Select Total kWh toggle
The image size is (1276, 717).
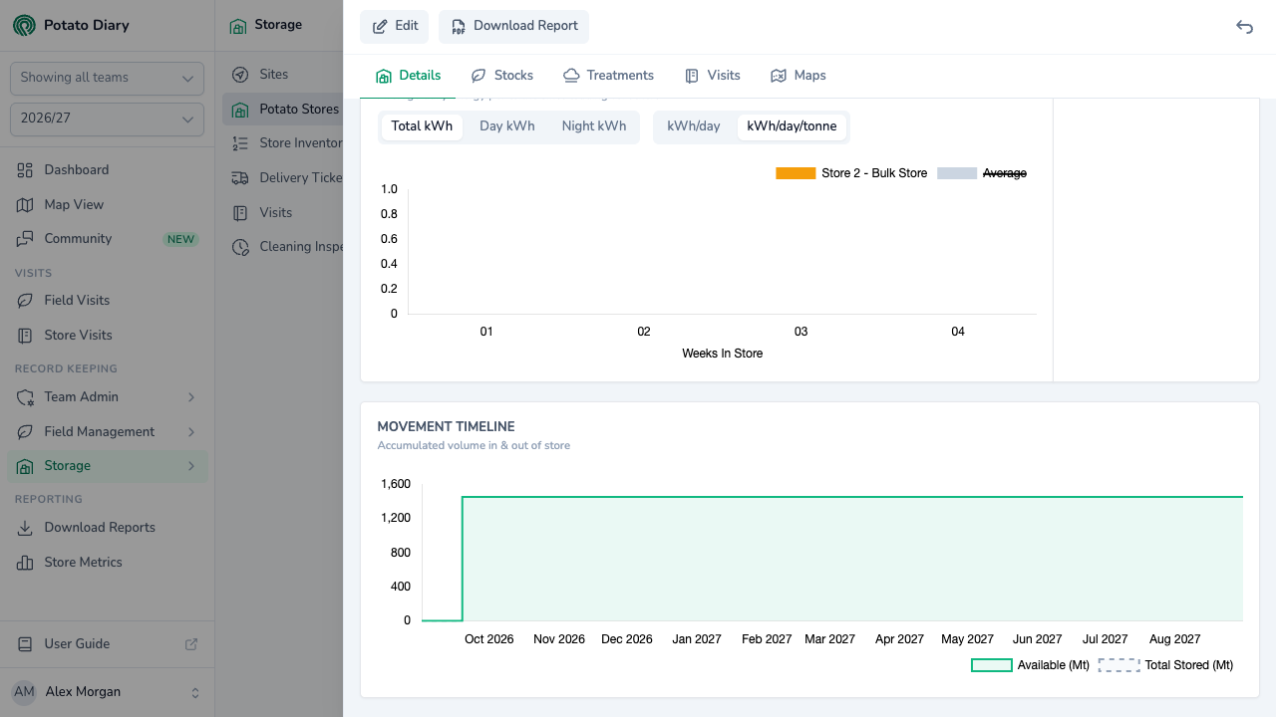click(422, 126)
